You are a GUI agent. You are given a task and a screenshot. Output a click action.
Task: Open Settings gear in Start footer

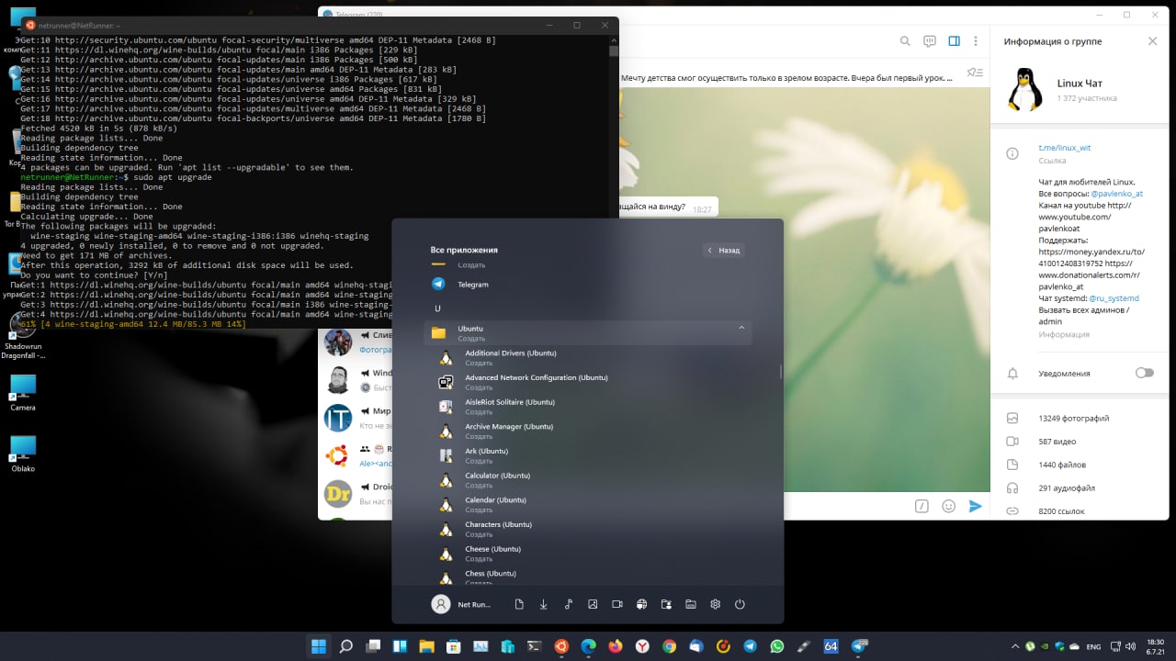pos(716,604)
